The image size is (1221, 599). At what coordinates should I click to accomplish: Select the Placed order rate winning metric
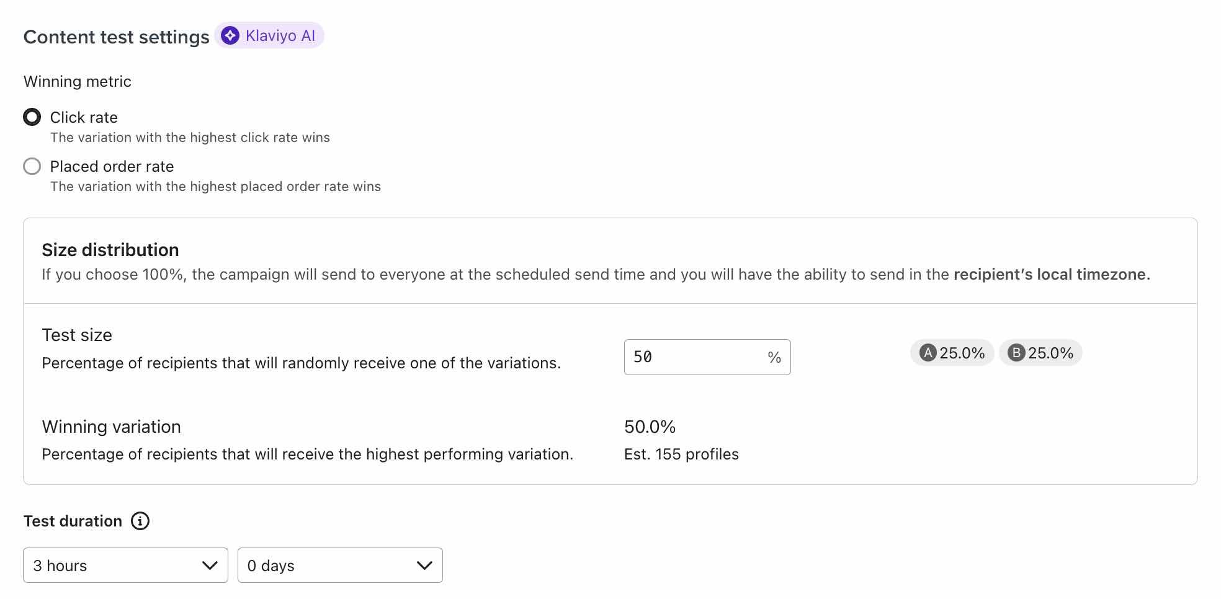click(32, 166)
